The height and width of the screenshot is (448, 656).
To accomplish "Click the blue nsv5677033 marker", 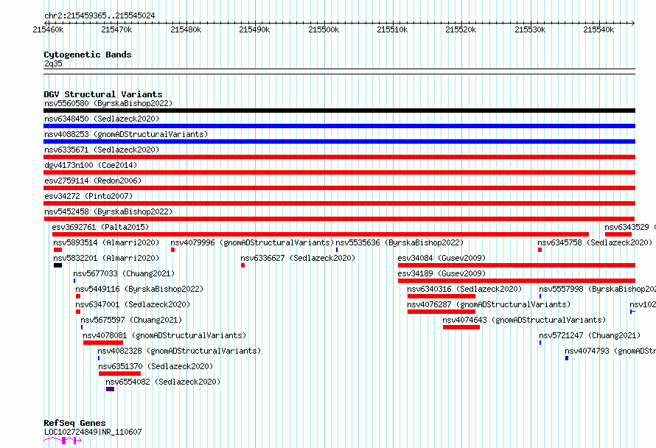I will click(x=74, y=281).
